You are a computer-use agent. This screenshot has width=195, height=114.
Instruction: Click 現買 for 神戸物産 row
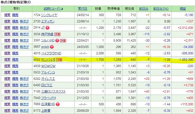[x=7, y=34]
